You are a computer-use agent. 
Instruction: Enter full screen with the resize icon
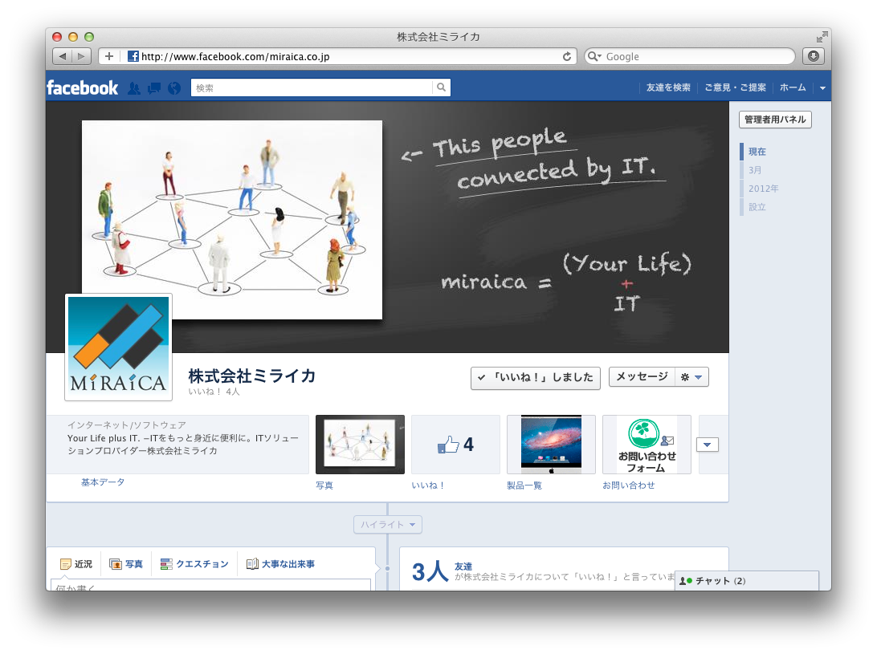[821, 37]
